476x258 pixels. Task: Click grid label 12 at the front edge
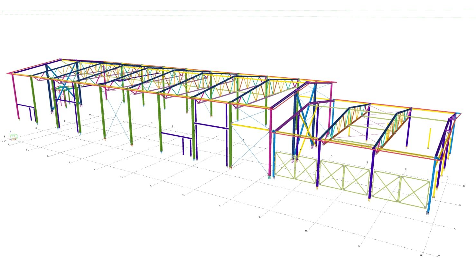click(306, 231)
